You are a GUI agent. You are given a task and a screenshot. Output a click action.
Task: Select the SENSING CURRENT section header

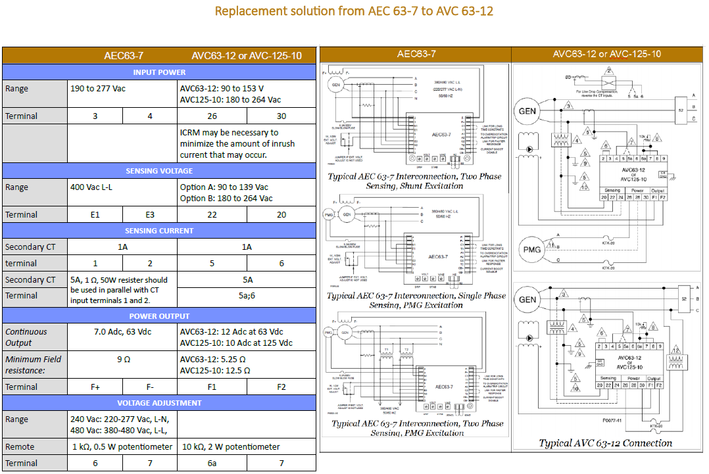pos(159,231)
